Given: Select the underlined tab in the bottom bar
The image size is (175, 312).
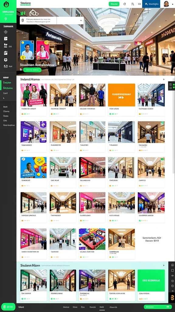Looking at the screenshot, I should pos(102,307).
